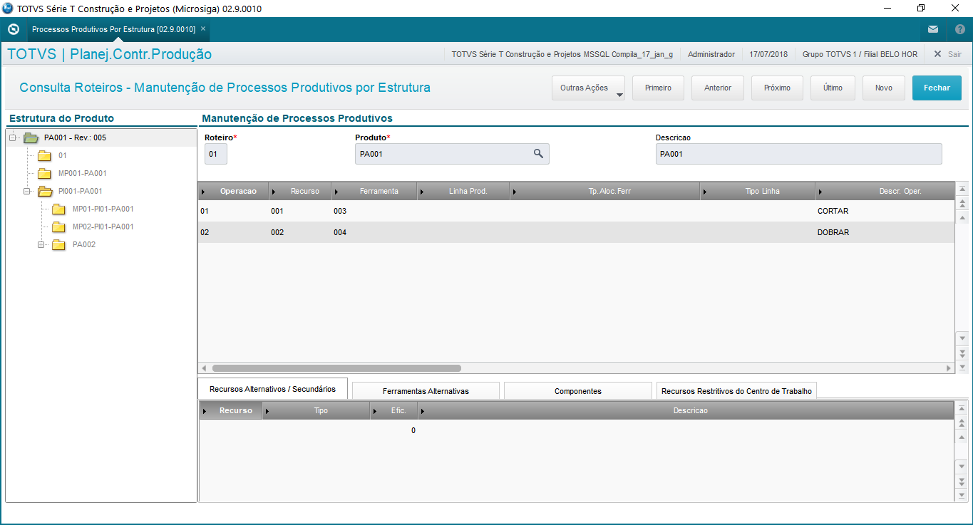
Task: Jump to last row in operations grid scrollbar
Action: (962, 367)
